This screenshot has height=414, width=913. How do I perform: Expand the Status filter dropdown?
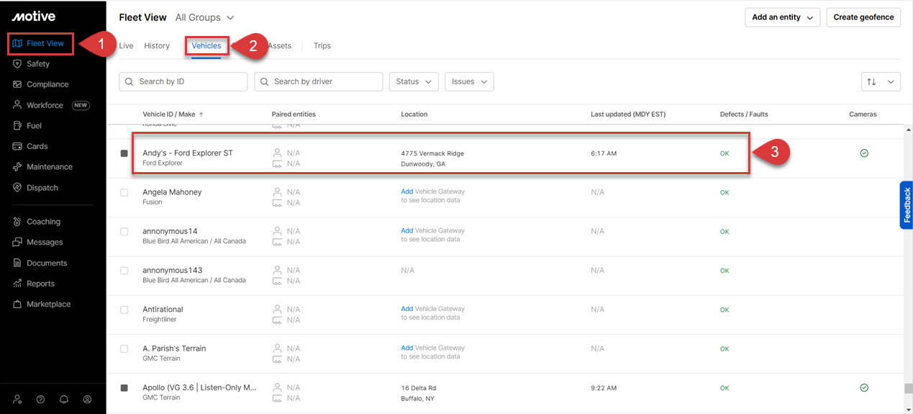pyautogui.click(x=414, y=82)
